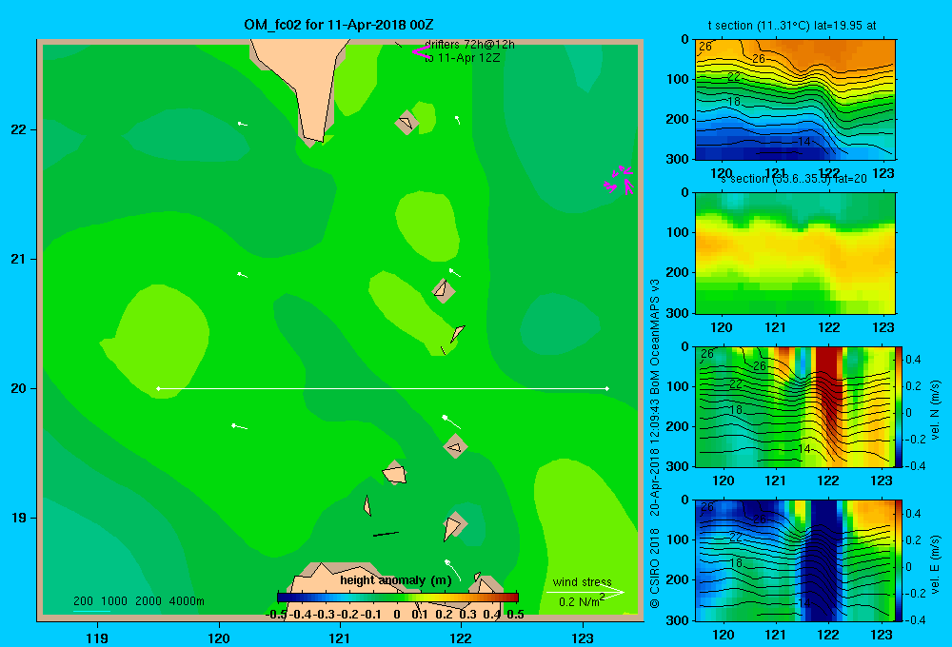Click the '100' depth label of s section

click(678, 232)
